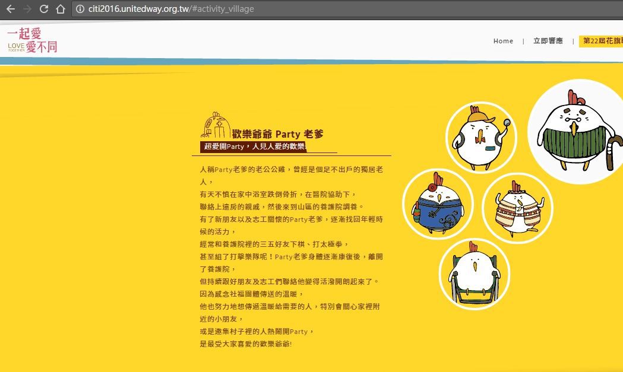The width and height of the screenshot is (623, 372).
Task: Open the Home navigation item
Action: pos(503,41)
